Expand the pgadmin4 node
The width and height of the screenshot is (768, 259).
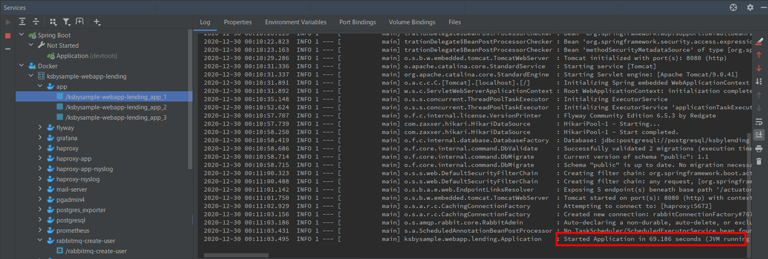40,199
